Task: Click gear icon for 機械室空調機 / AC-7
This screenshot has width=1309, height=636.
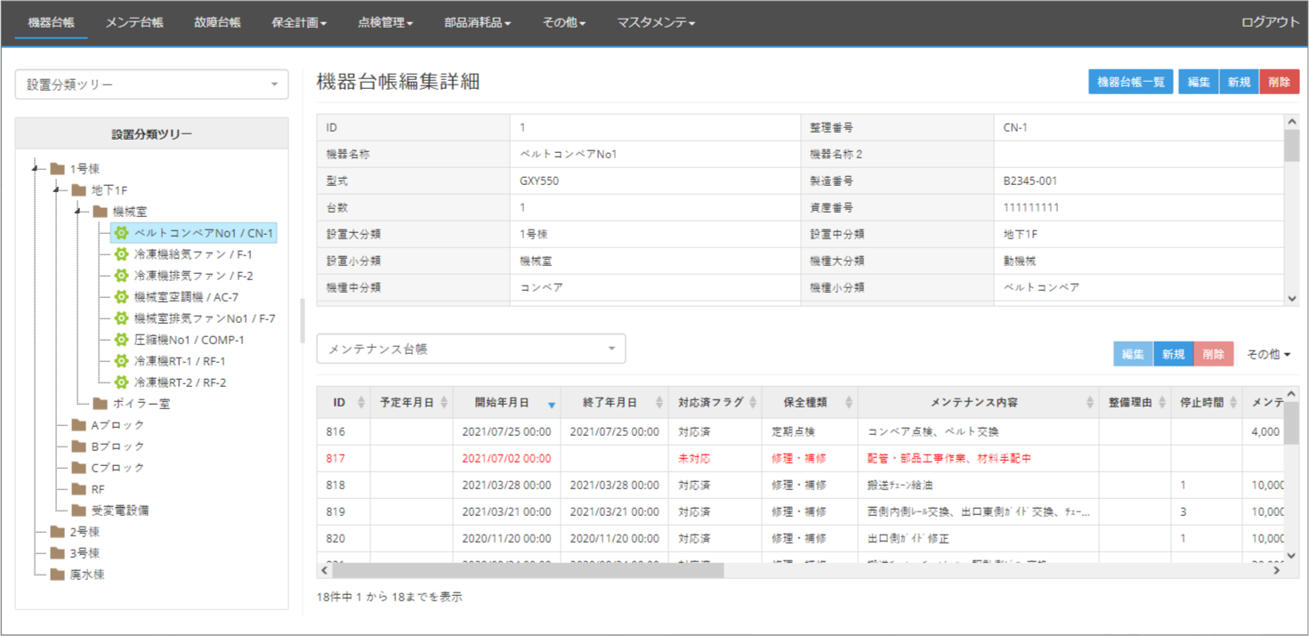Action: [121, 297]
